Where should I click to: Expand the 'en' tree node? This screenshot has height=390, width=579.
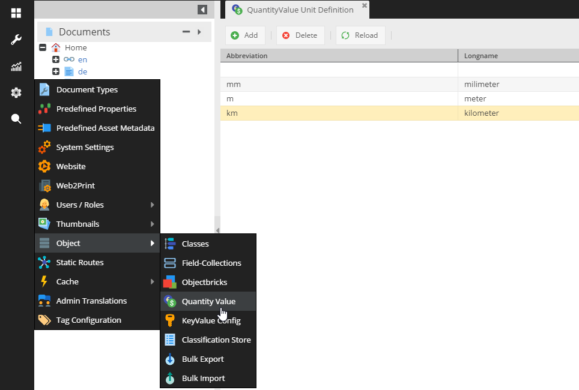pyautogui.click(x=56, y=59)
